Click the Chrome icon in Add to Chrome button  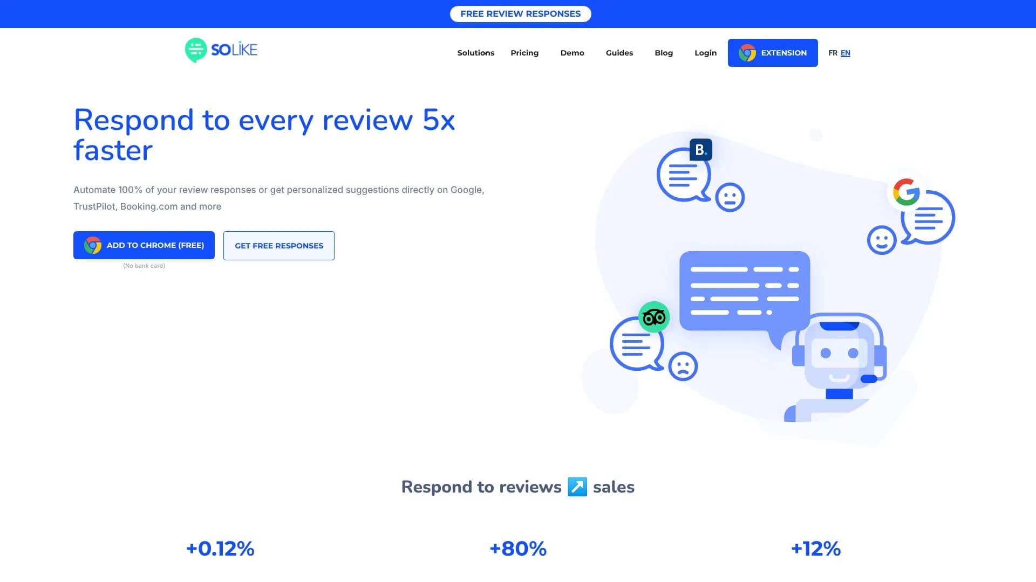93,245
